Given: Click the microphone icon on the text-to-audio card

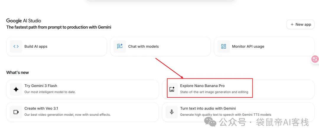Looking at the screenshot, I should (x=172, y=112).
